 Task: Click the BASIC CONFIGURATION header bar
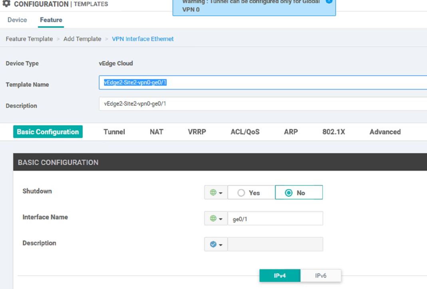[220, 162]
